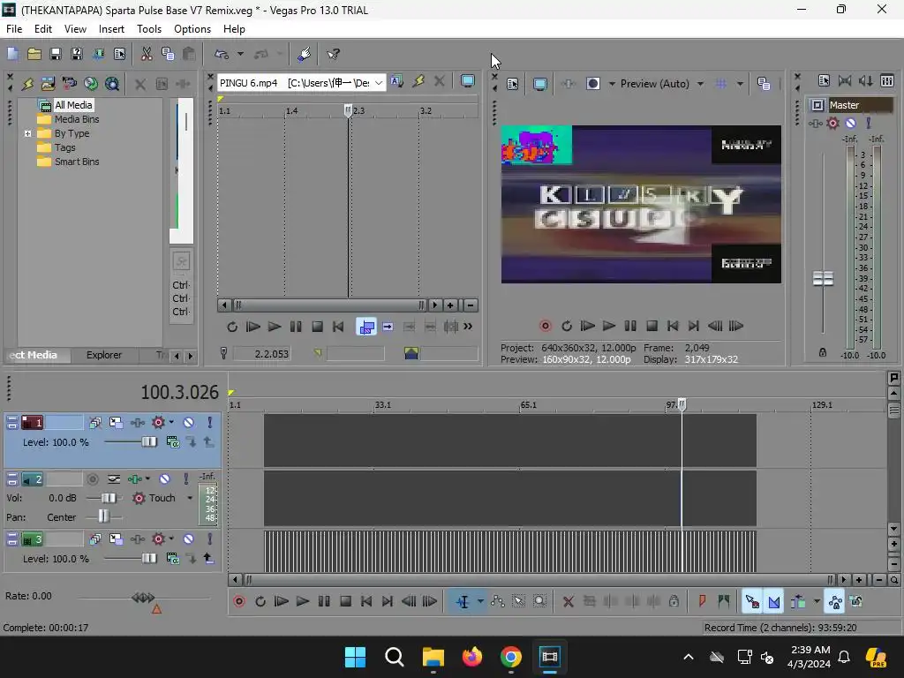
Task: Click the What's This help icon
Action: [x=333, y=54]
